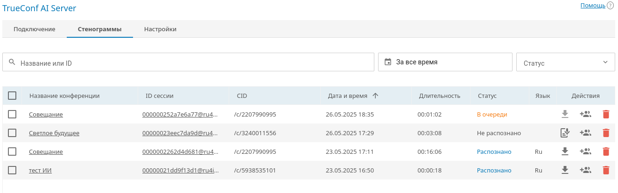Open Совещание conference from 23.05.2025 17:11
This screenshot has width=618, height=193.
coord(46,152)
